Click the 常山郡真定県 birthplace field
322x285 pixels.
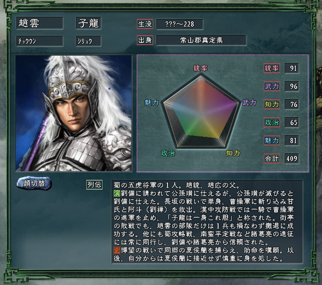[201, 40]
